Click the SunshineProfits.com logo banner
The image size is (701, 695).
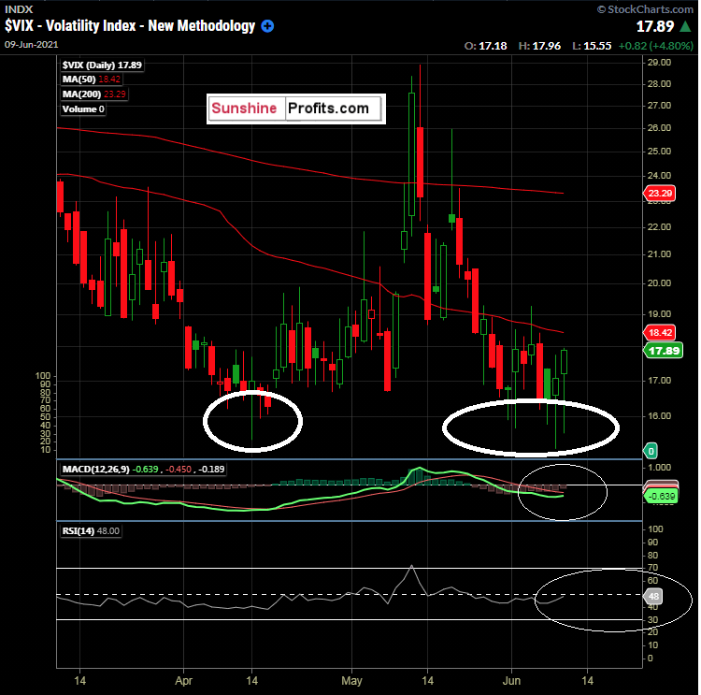(x=296, y=109)
